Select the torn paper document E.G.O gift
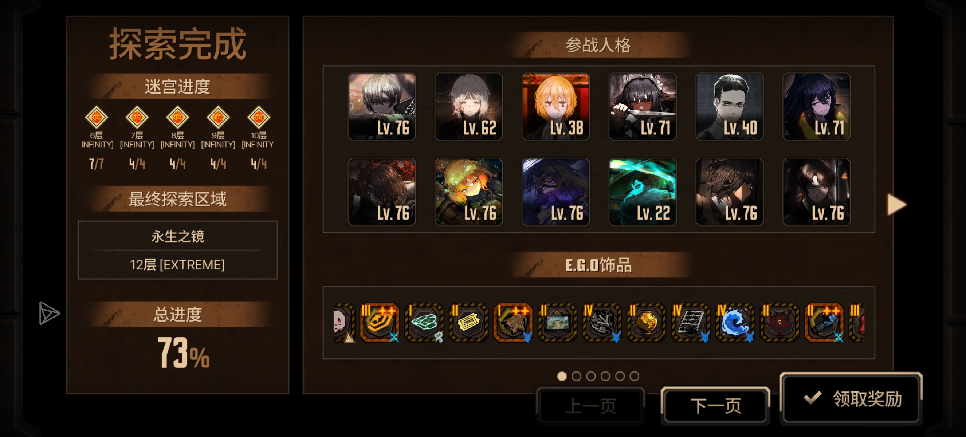Viewport: 966px width, 437px height. point(690,323)
